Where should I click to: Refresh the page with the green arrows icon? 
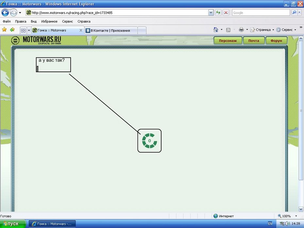218,13
